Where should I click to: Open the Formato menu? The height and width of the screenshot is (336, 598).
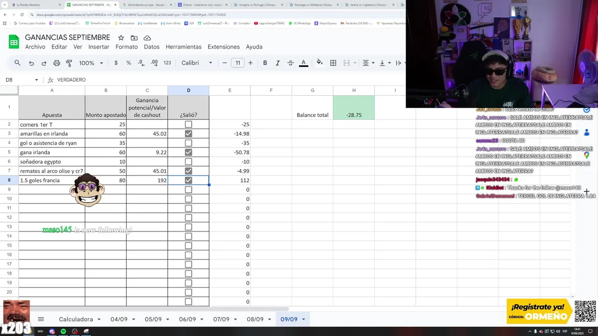pyautogui.click(x=127, y=47)
